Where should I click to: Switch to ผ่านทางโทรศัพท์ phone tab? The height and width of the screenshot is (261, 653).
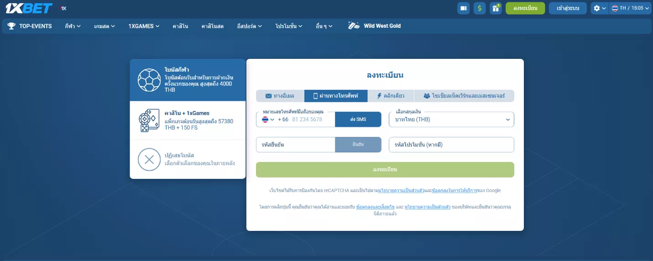[335, 96]
